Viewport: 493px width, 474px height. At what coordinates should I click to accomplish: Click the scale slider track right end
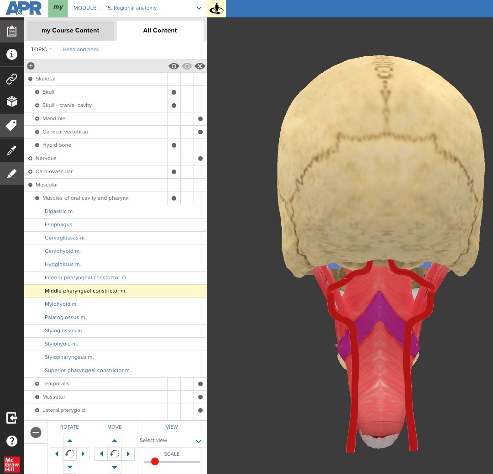pyautogui.click(x=198, y=462)
